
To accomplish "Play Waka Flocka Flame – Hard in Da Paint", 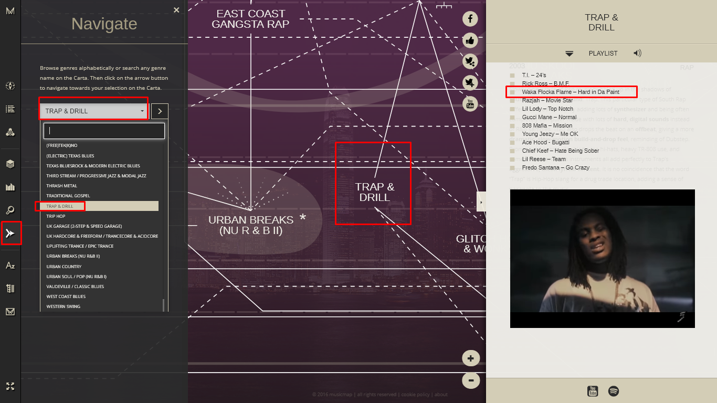I will [x=571, y=92].
